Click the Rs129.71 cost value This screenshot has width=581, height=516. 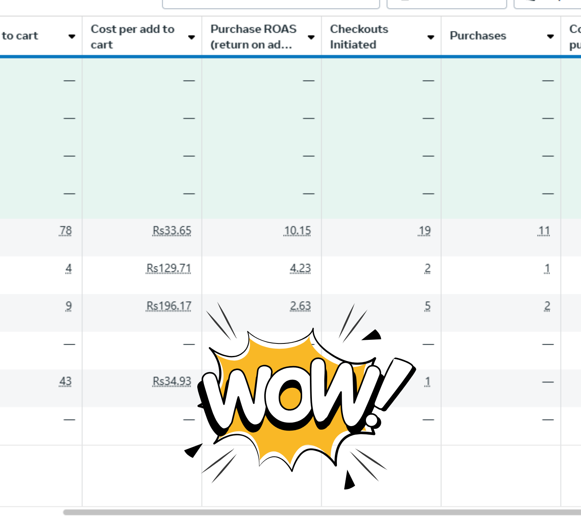169,268
